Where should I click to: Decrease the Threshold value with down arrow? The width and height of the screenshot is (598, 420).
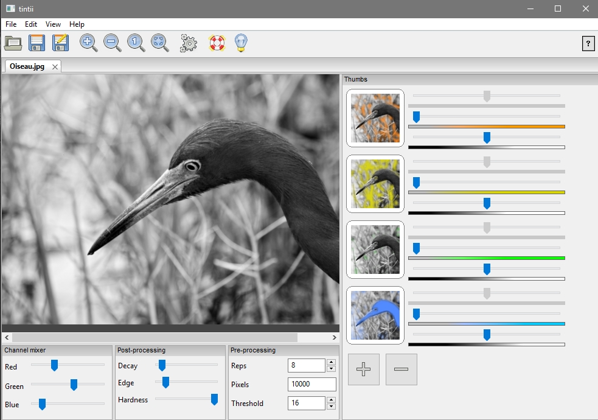[331, 406]
